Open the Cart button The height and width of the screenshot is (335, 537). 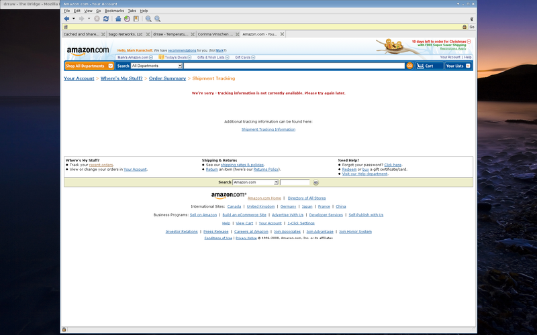click(430, 66)
